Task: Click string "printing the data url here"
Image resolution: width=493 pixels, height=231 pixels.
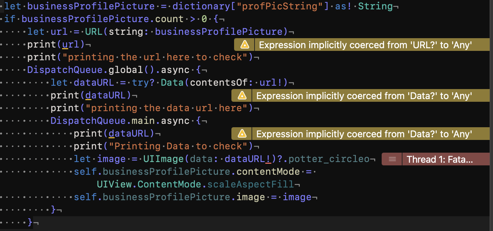Action: (x=166, y=108)
